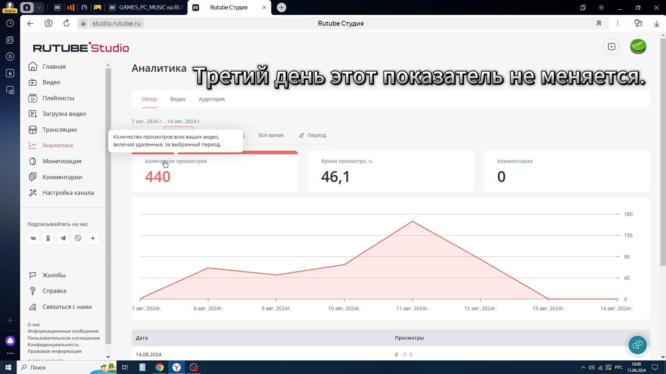The width and height of the screenshot is (666, 374).
Task: Reload the page with refresh icon
Action: pyautogui.click(x=67, y=23)
